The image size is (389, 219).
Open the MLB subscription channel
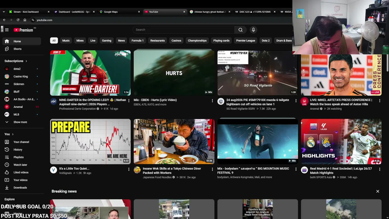click(22, 114)
